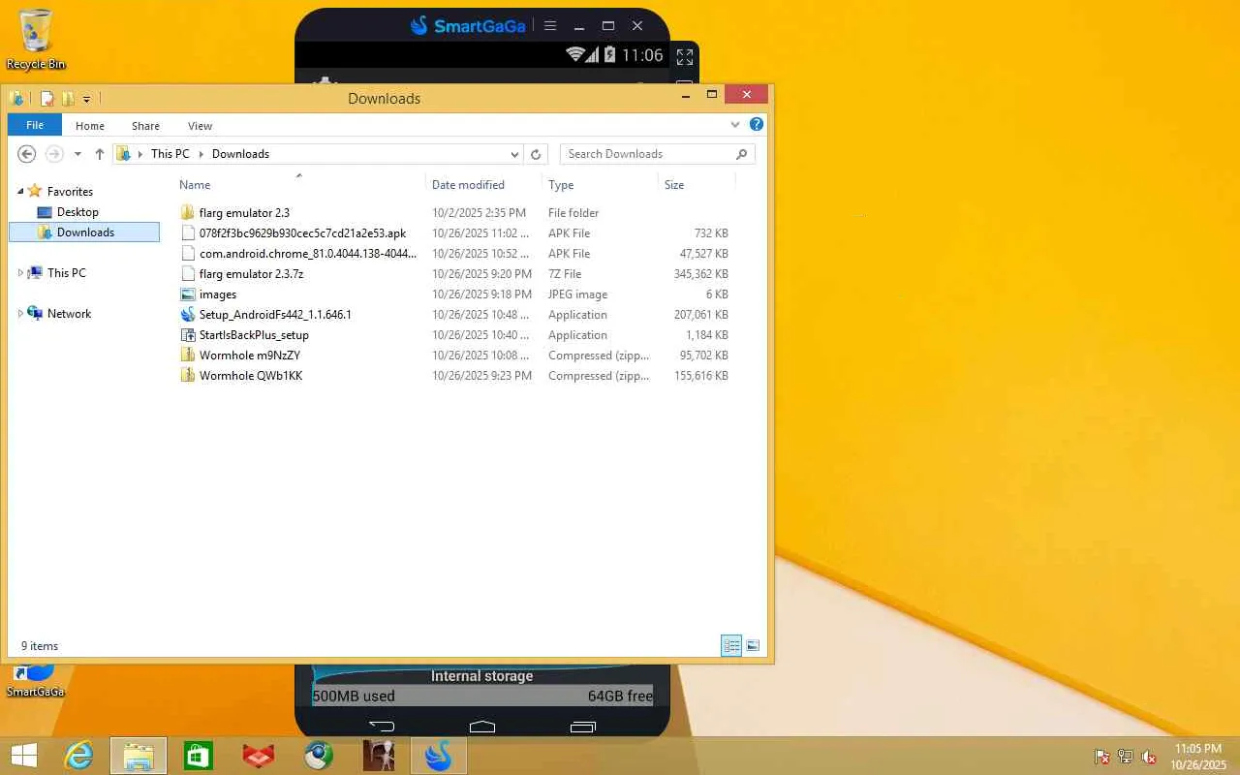1240x775 pixels.
Task: Expand the ribbon with the chevron arrow
Action: (x=735, y=125)
